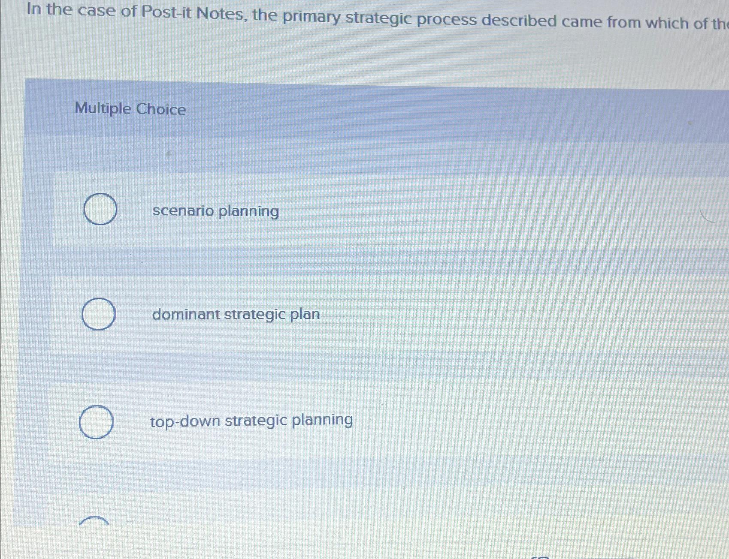The image size is (729, 559).
Task: Click the scenario planning answer text
Action: (x=215, y=210)
